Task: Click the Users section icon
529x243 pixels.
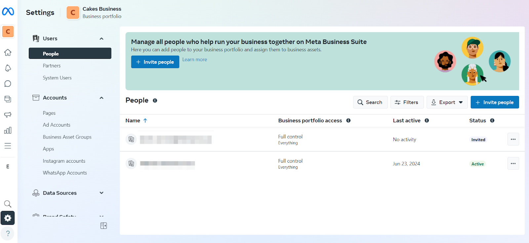Action: pos(36,38)
